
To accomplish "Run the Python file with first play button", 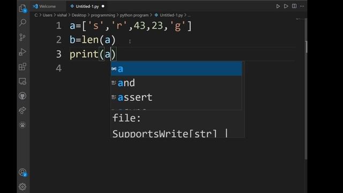I will pos(278,6).
